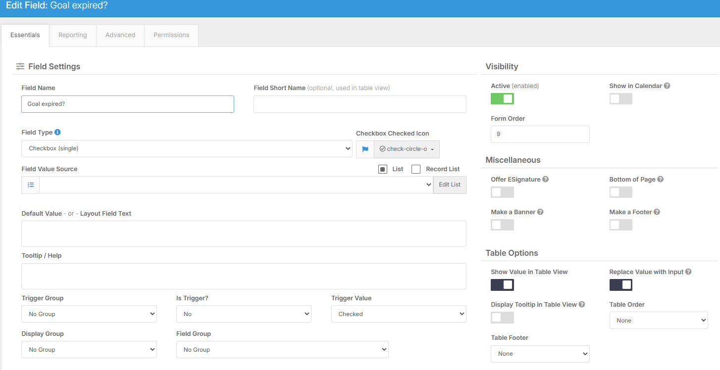Screen dimensions: 720x370
Task: Click help icon beside Replace Value with Input
Action: pos(689,272)
